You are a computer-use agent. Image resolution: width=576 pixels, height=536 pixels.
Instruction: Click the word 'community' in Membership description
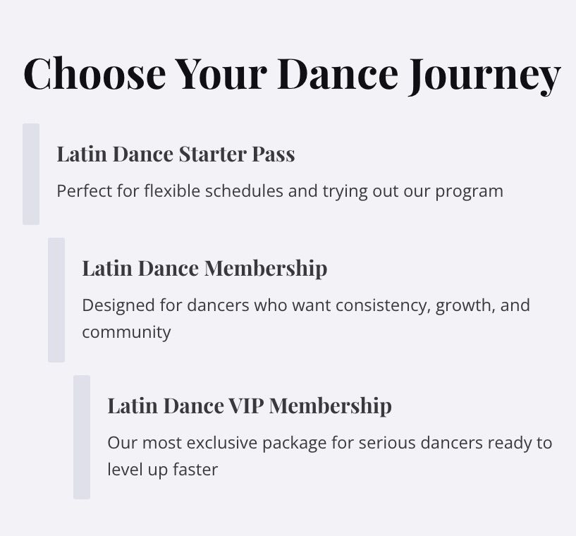click(126, 332)
